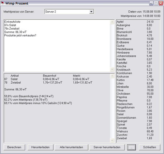Open the ellipsis options button
Viewport: 164px width, 154px height.
(131, 147)
